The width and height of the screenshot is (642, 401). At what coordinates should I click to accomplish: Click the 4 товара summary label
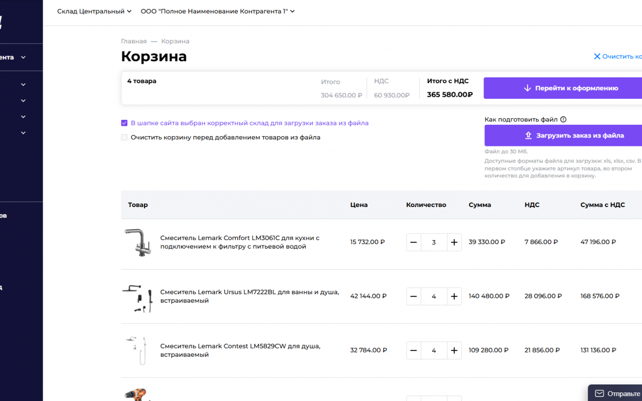141,81
